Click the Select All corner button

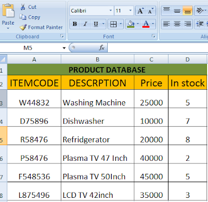pyautogui.click(x=4, y=60)
